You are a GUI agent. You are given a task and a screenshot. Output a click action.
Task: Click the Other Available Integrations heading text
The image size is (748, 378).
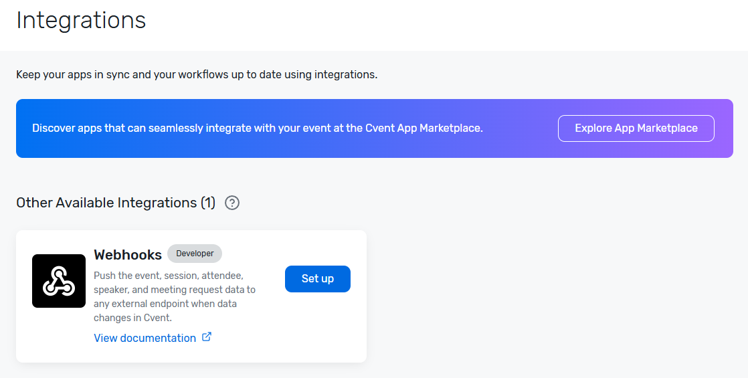click(x=106, y=203)
